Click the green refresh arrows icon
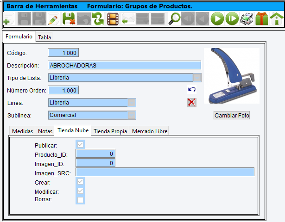Viewport: 285px width, 222px height. 98,18
